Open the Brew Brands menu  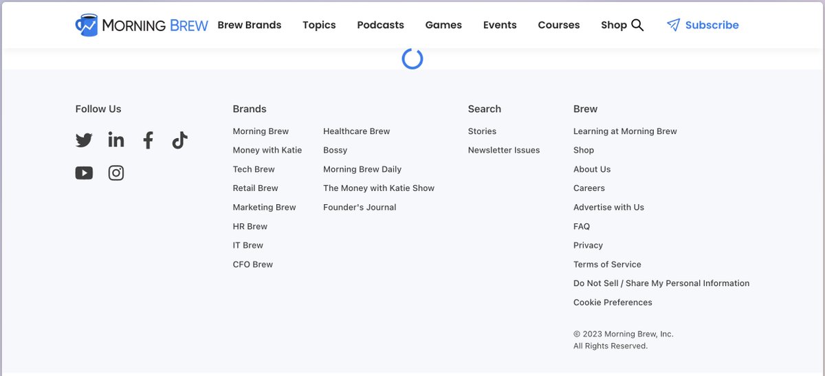250,25
